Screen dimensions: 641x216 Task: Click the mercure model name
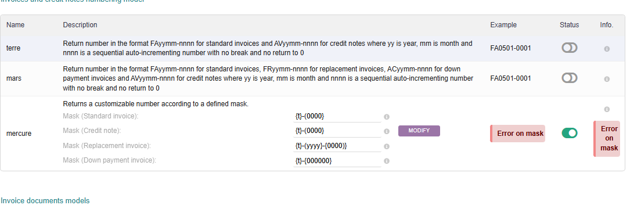[19, 134]
